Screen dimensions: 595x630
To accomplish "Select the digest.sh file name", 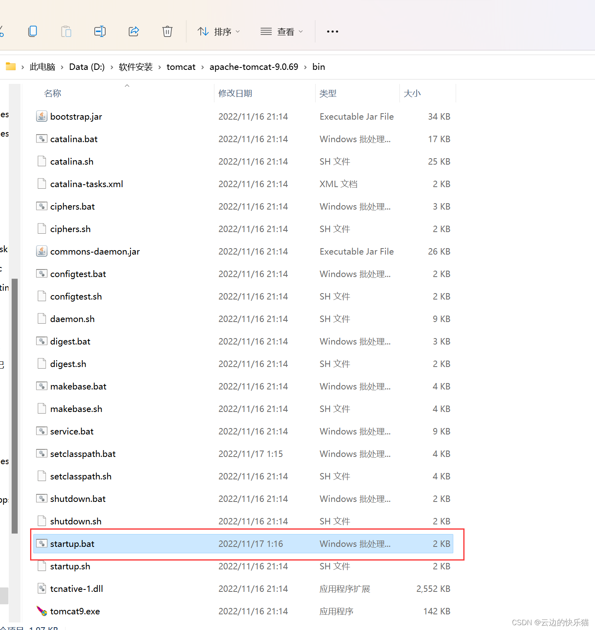I will 68,364.
